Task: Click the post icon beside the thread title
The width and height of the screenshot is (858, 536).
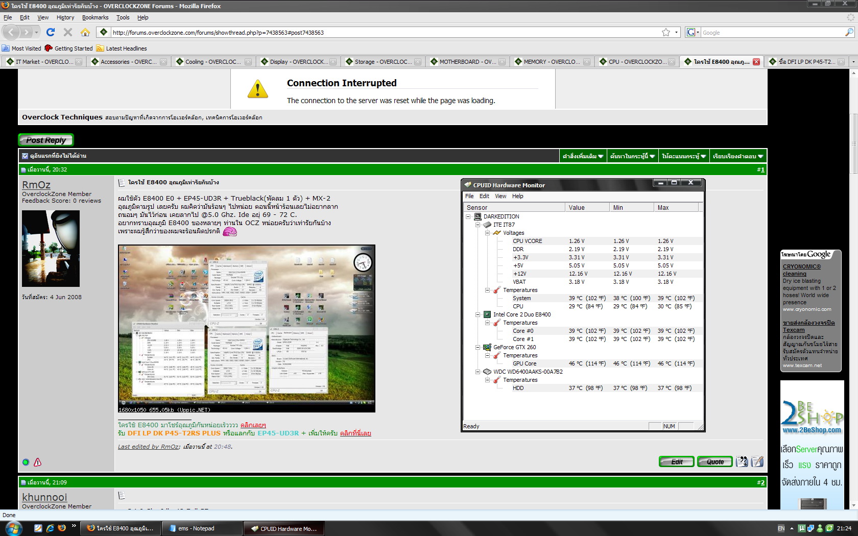Action: 122,182
